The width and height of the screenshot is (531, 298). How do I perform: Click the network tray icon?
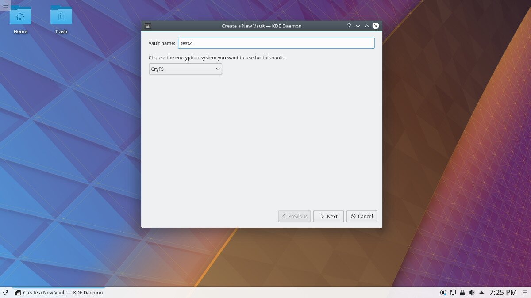pyautogui.click(x=453, y=292)
